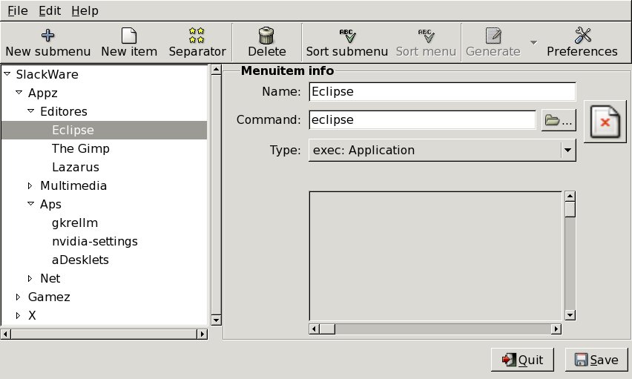Open the File menu
Image resolution: width=632 pixels, height=379 pixels.
point(18,10)
